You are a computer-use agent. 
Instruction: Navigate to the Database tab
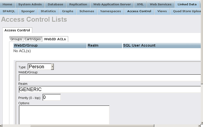(x=55, y=4)
